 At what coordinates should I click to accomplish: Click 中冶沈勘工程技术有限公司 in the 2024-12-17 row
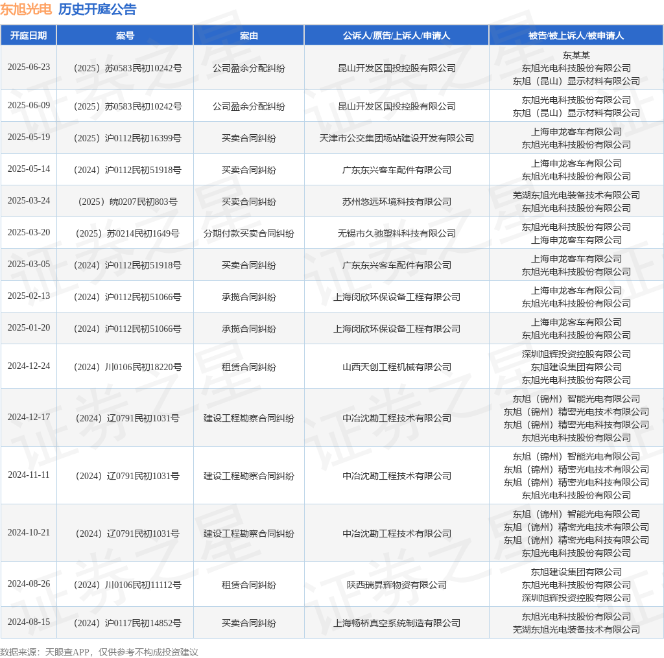(x=396, y=418)
